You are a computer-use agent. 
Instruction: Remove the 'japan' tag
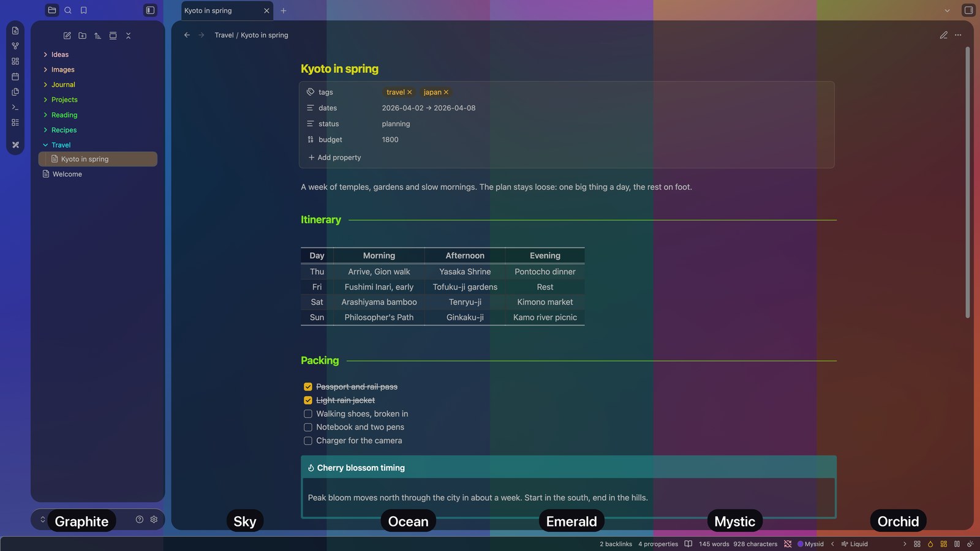click(446, 92)
